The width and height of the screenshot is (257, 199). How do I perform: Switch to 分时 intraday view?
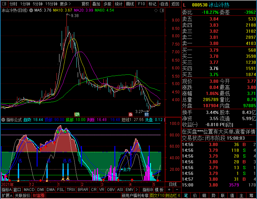tap(13, 4)
